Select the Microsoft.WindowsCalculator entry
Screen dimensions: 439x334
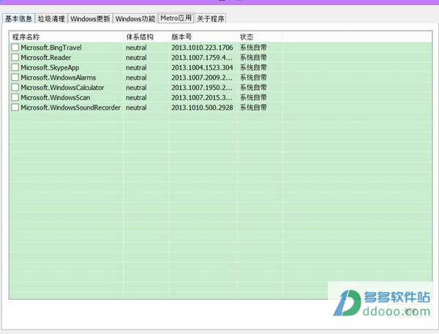tap(62, 88)
